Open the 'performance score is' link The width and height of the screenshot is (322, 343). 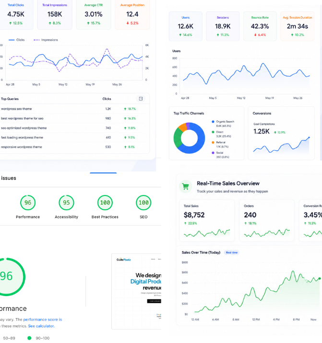(x=43, y=320)
